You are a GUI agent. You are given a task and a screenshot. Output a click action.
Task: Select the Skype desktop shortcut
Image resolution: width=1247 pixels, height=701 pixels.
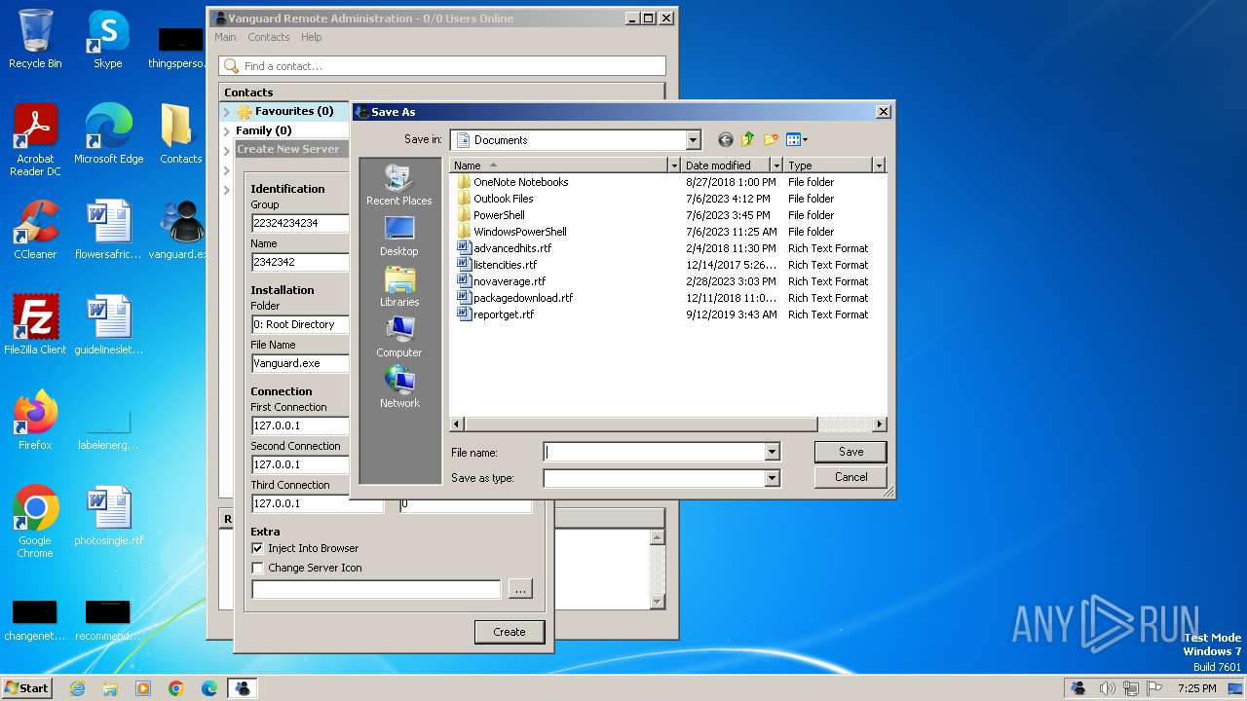[108, 39]
